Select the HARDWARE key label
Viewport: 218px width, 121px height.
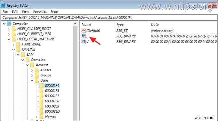click(x=31, y=44)
